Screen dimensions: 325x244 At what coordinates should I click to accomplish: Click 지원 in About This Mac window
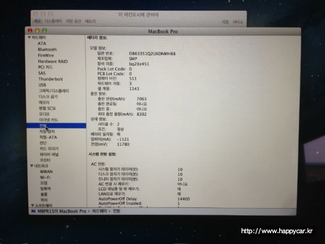pos(225,22)
